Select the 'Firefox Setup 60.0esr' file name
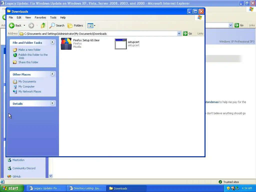Screen dimensions: 256x192 coord(86,40)
